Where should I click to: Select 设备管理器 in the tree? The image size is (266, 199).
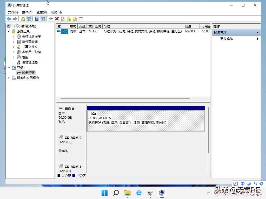click(x=30, y=62)
